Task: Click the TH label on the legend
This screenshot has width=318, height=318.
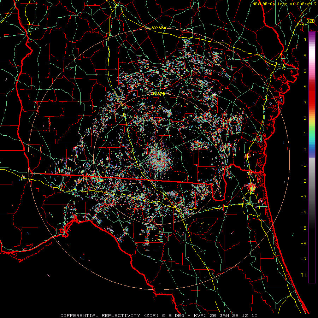Action: click(x=304, y=275)
